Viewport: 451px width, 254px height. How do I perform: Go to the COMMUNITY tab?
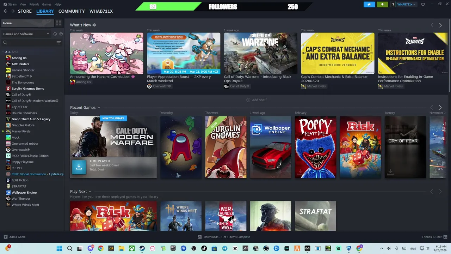pos(72,11)
